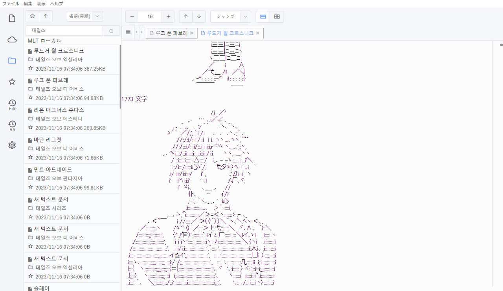Open the settings gear icon
The height and width of the screenshot is (291, 503).
pos(12,145)
